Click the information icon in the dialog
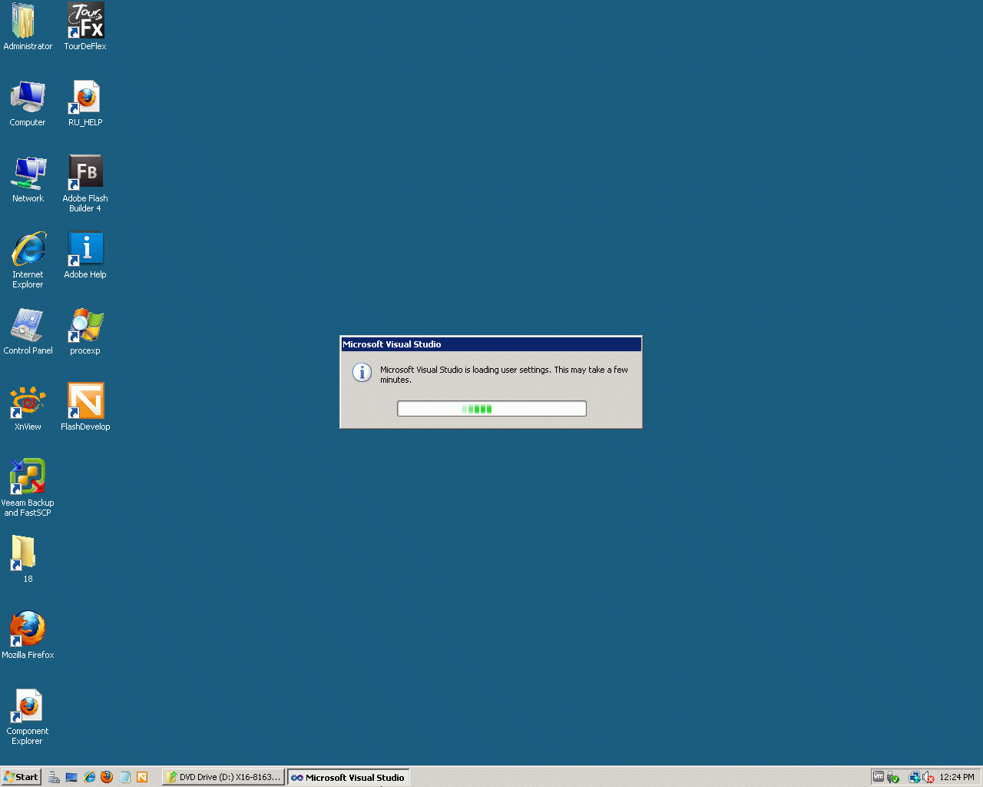This screenshot has height=787, width=983. [x=362, y=372]
